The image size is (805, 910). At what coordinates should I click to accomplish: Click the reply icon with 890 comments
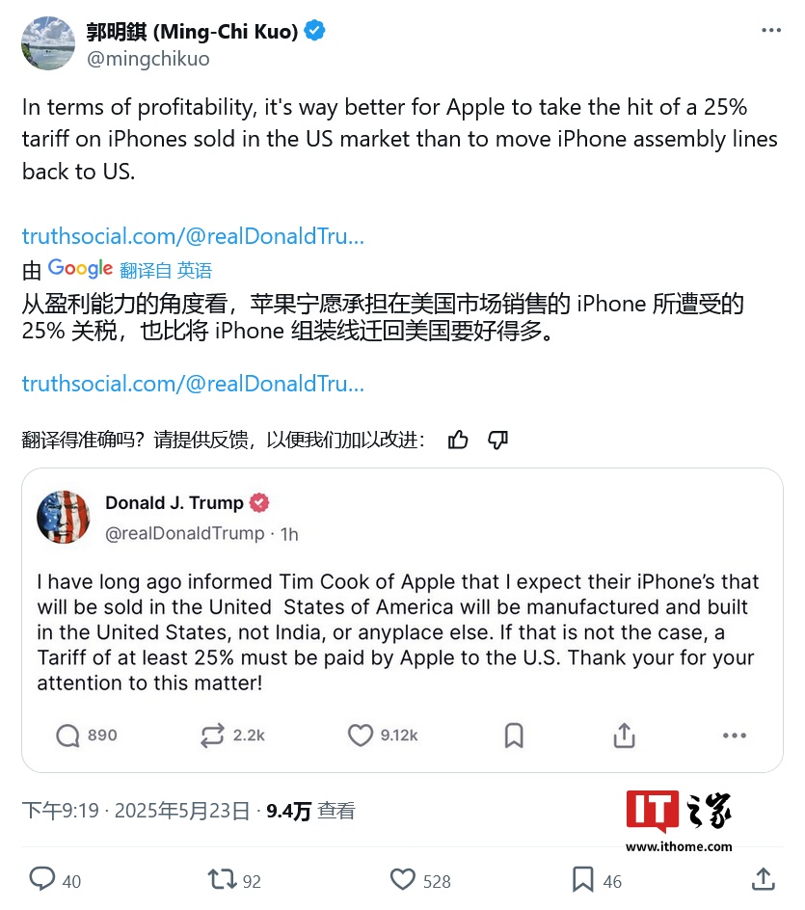tap(67, 736)
